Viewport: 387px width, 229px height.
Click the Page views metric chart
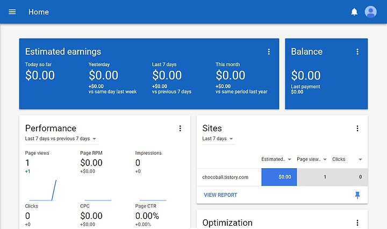coord(42,190)
